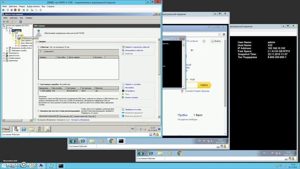
Task: Click Найти button in Yandex page
Action: 204,85
